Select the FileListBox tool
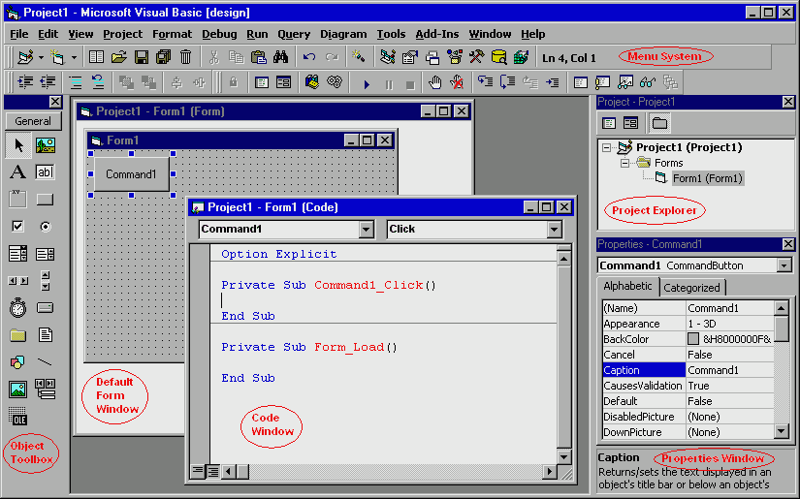Viewport: 800px width, 499px height. click(46, 335)
